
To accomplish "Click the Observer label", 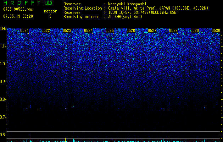I will point(72,4).
